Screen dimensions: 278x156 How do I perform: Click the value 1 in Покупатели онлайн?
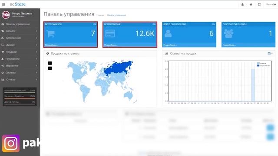(x=271, y=33)
